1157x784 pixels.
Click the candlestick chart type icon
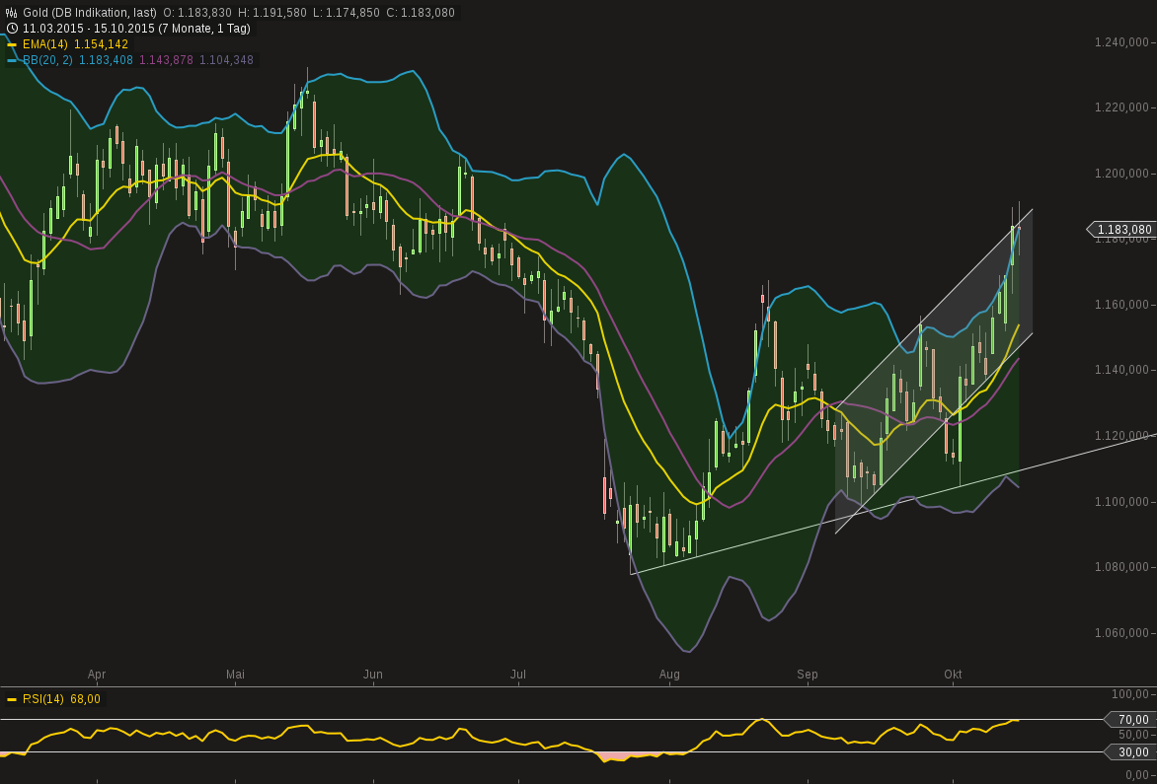point(11,11)
